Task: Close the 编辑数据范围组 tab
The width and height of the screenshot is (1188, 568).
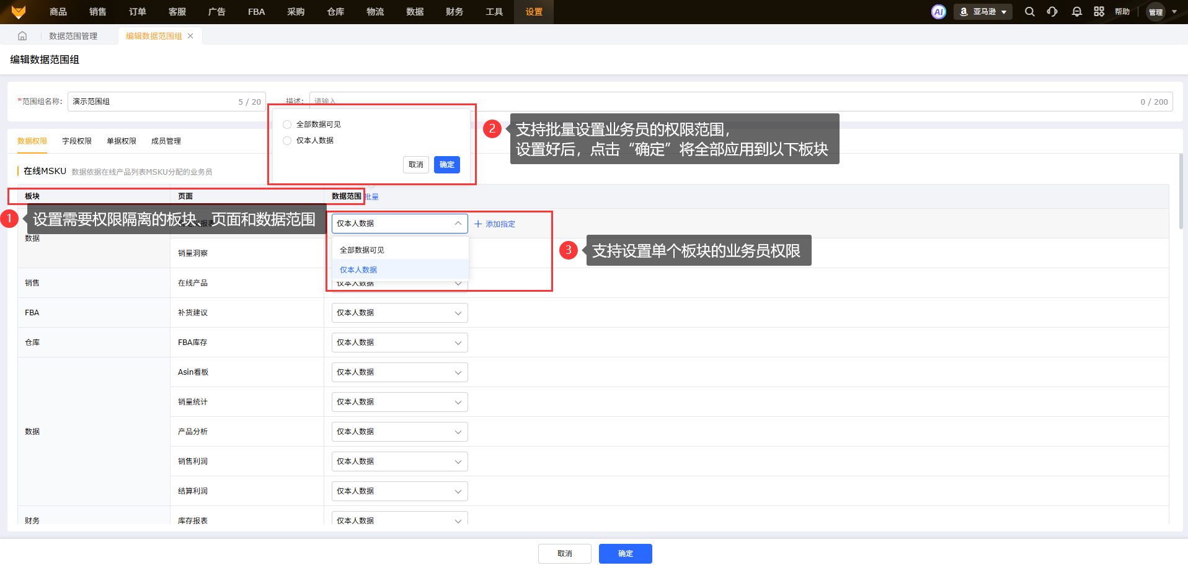Action: pyautogui.click(x=190, y=36)
